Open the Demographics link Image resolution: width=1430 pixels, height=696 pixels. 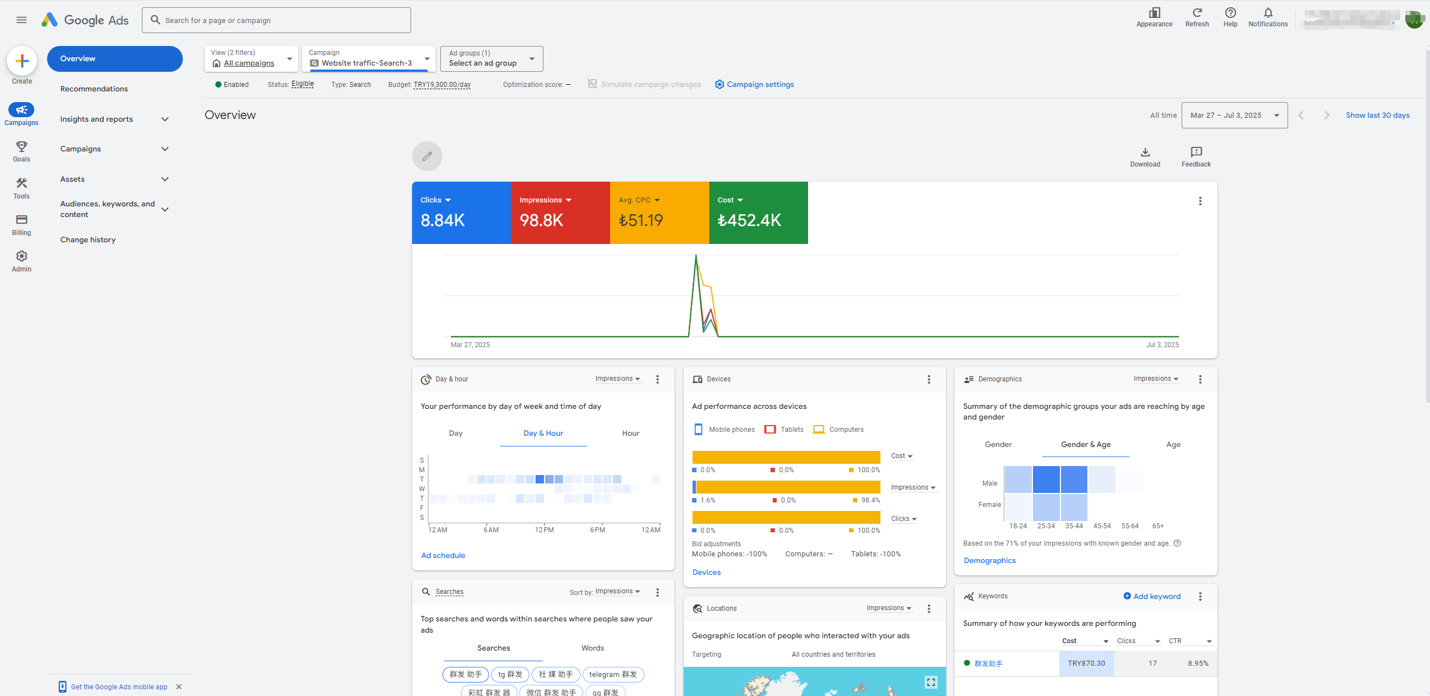click(x=989, y=560)
